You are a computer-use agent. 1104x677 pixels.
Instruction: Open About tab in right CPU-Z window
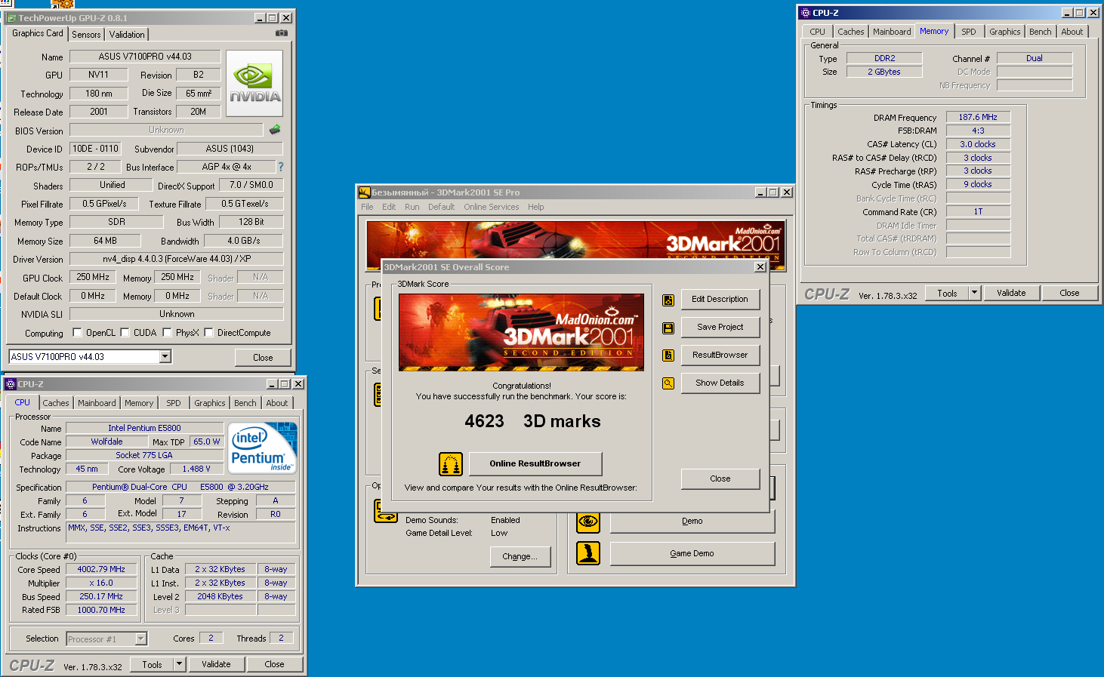point(1072,32)
